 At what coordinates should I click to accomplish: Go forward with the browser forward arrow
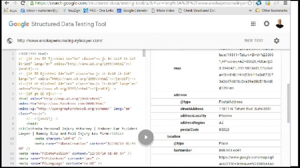pos(15,3)
